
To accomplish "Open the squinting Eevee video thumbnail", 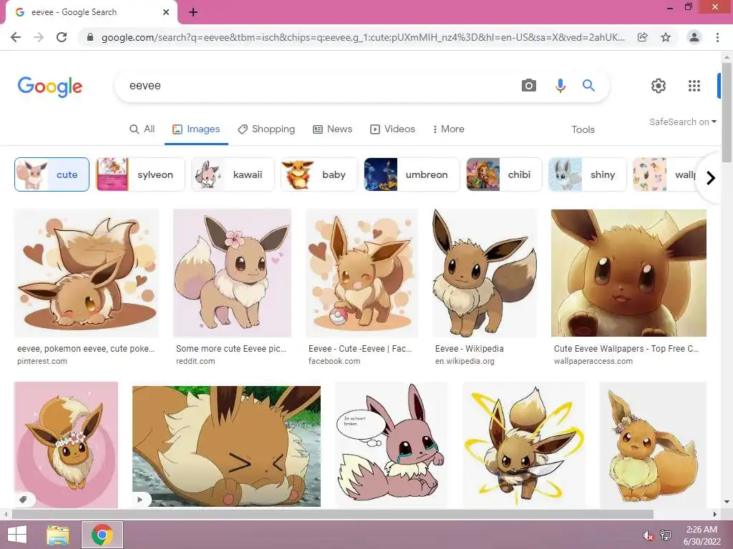I will click(226, 446).
